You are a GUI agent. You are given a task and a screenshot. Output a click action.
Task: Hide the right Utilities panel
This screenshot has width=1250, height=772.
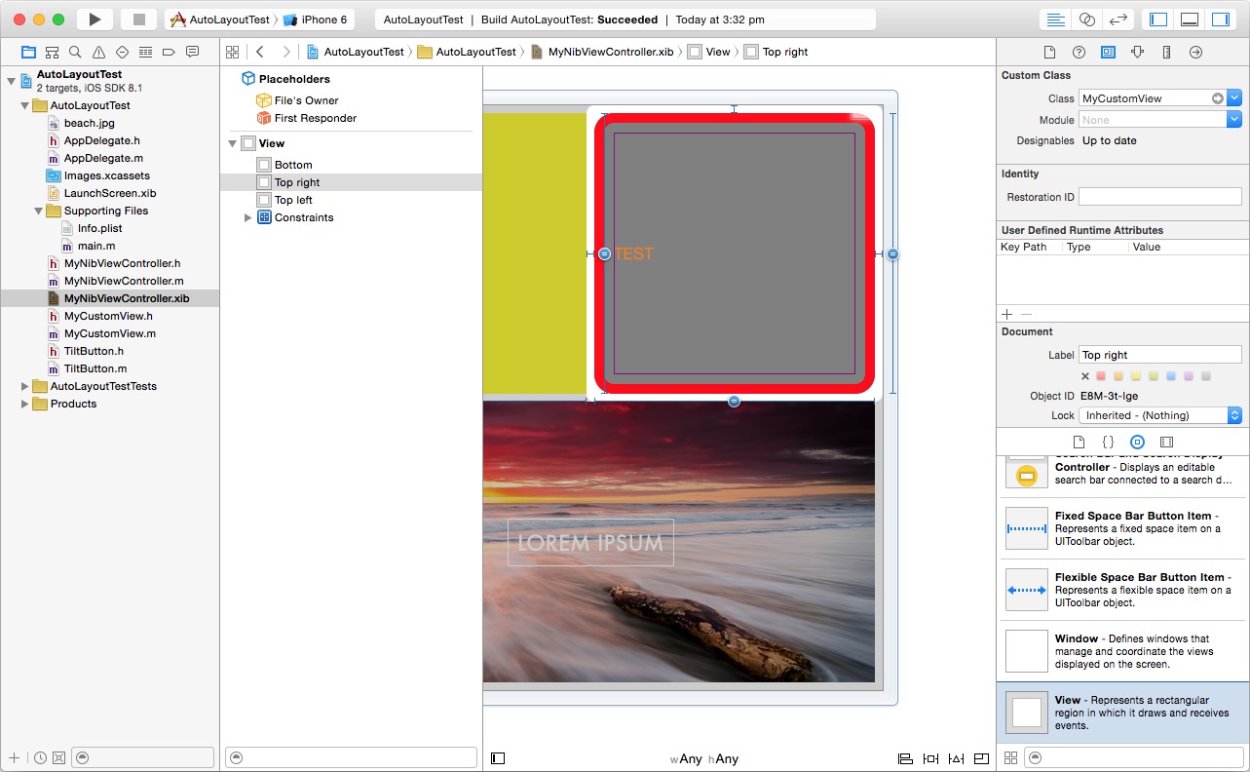coord(1220,19)
